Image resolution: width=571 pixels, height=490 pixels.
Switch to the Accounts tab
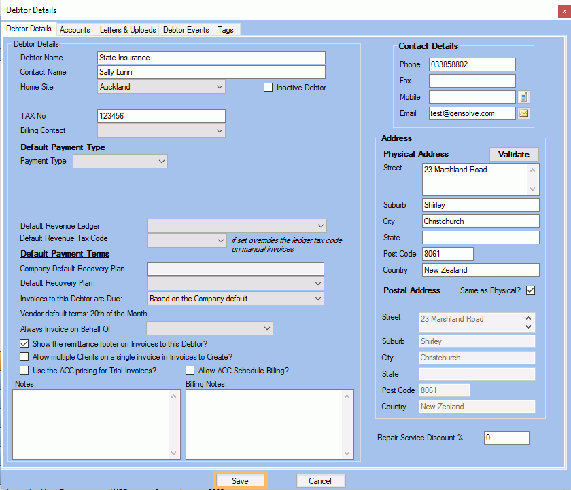tap(75, 29)
